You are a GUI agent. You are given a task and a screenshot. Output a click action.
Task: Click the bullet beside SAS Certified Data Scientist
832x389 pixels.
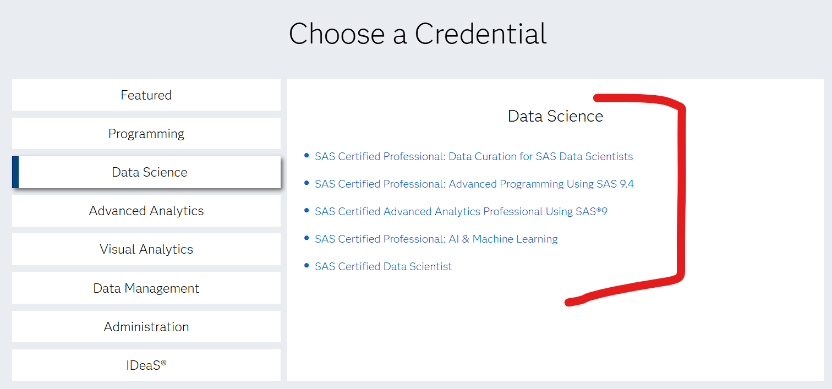click(x=306, y=265)
